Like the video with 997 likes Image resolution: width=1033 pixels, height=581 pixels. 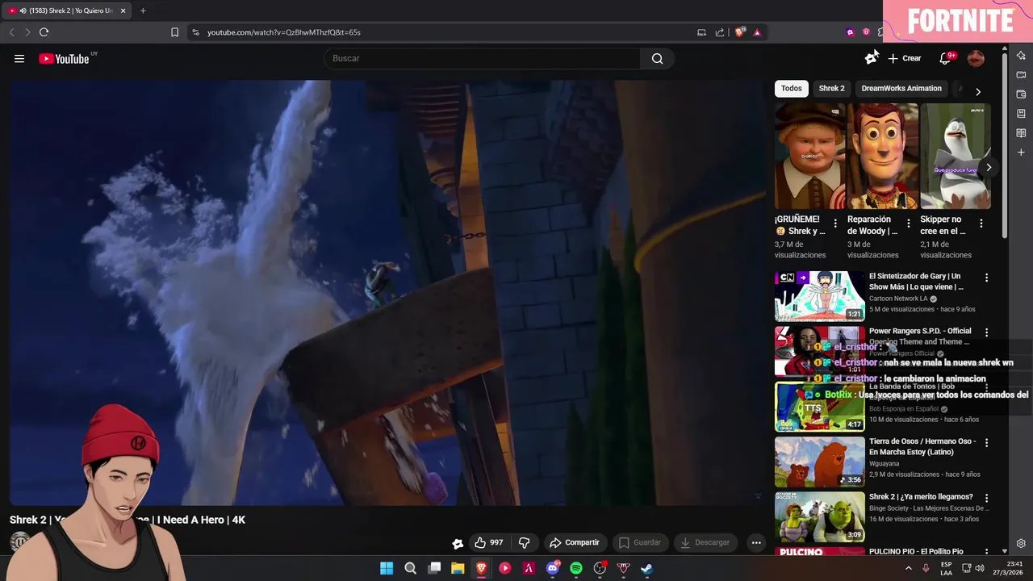click(x=489, y=542)
